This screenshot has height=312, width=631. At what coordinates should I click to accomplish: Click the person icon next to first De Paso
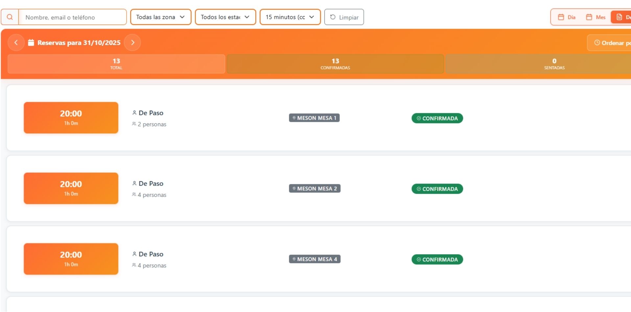pos(134,113)
